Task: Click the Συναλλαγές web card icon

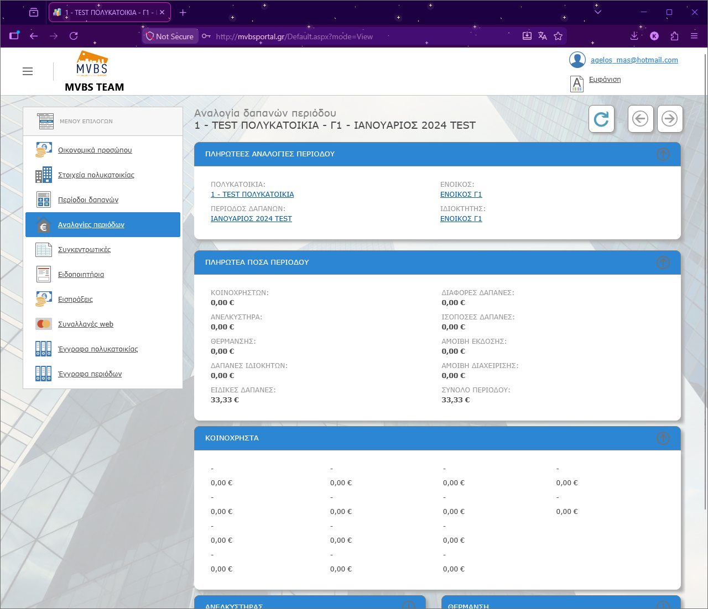Action: (x=44, y=324)
